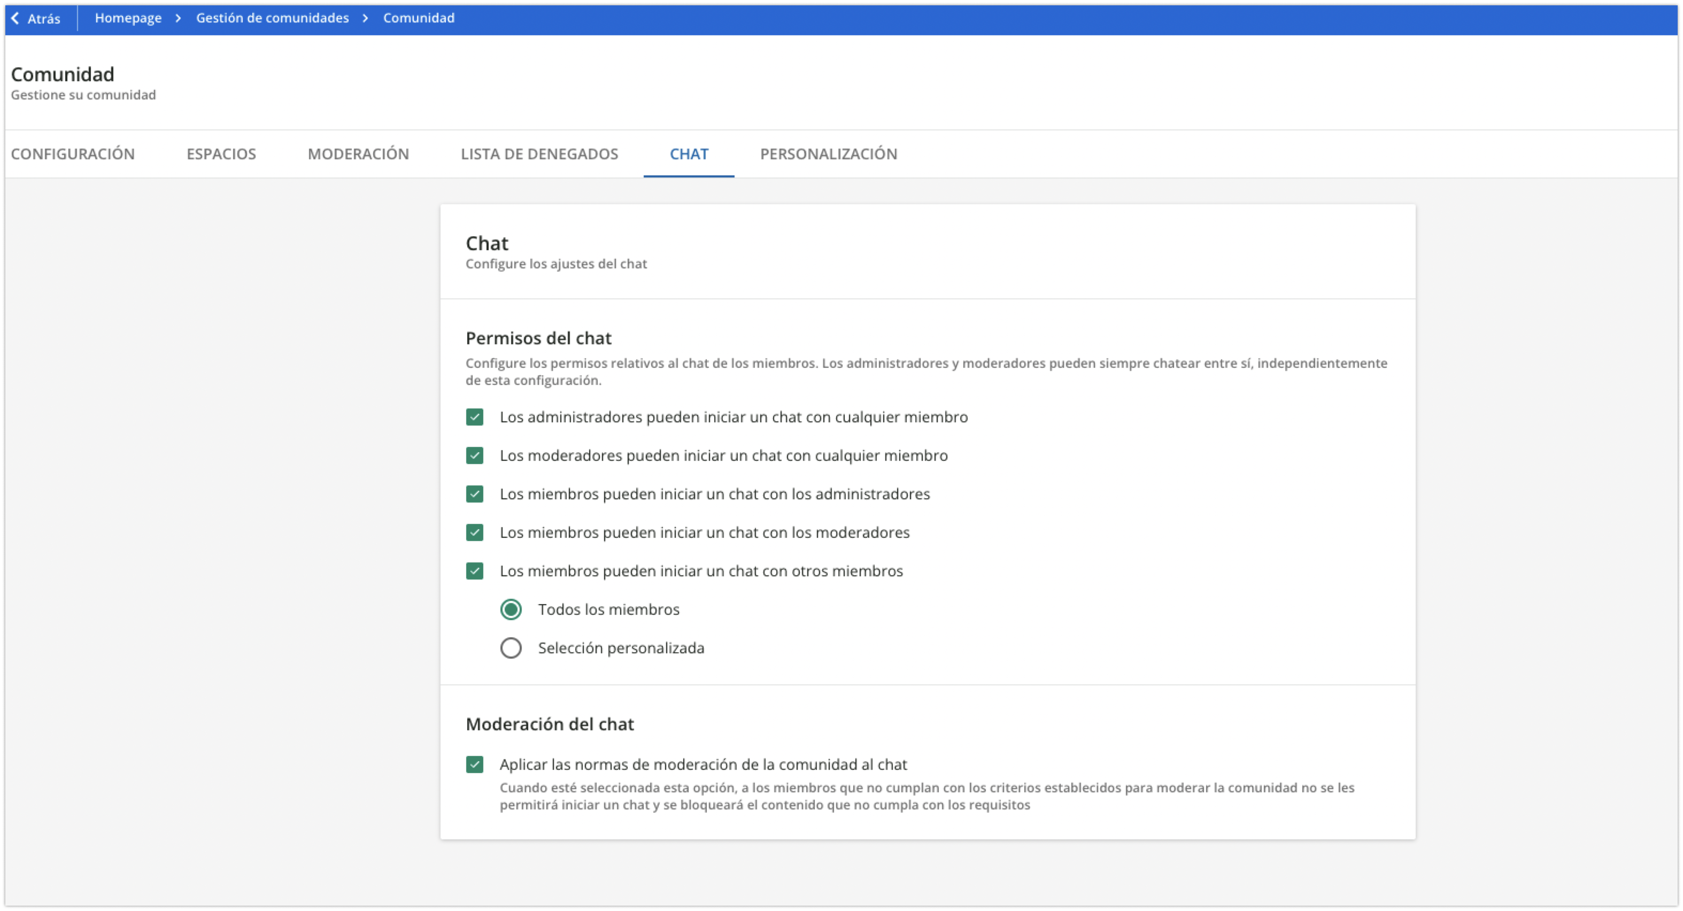Uncheck administrators can chat with any member
1683x911 pixels.
(475, 417)
